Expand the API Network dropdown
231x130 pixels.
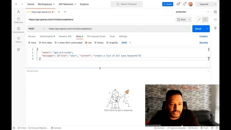(x=67, y=4)
